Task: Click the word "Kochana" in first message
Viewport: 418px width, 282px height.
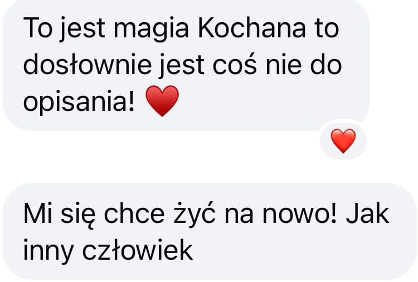Action: coord(251,28)
